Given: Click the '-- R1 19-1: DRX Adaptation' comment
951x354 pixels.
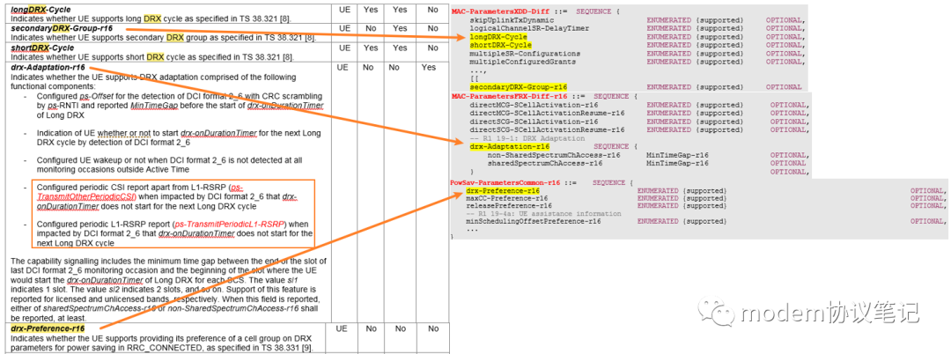Looking at the screenshot, I should pyautogui.click(x=527, y=138).
